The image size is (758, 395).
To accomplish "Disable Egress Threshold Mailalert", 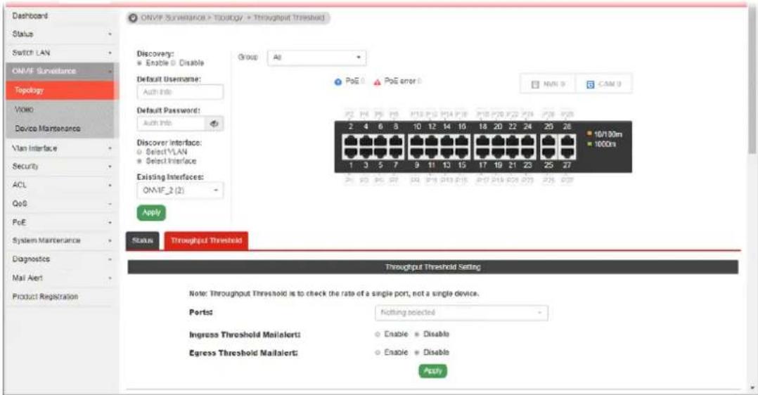I will (x=417, y=352).
